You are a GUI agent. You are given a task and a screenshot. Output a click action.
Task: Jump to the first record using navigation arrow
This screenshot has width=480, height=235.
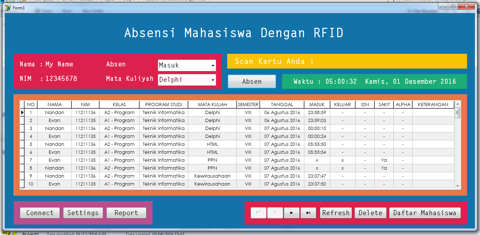point(258,213)
